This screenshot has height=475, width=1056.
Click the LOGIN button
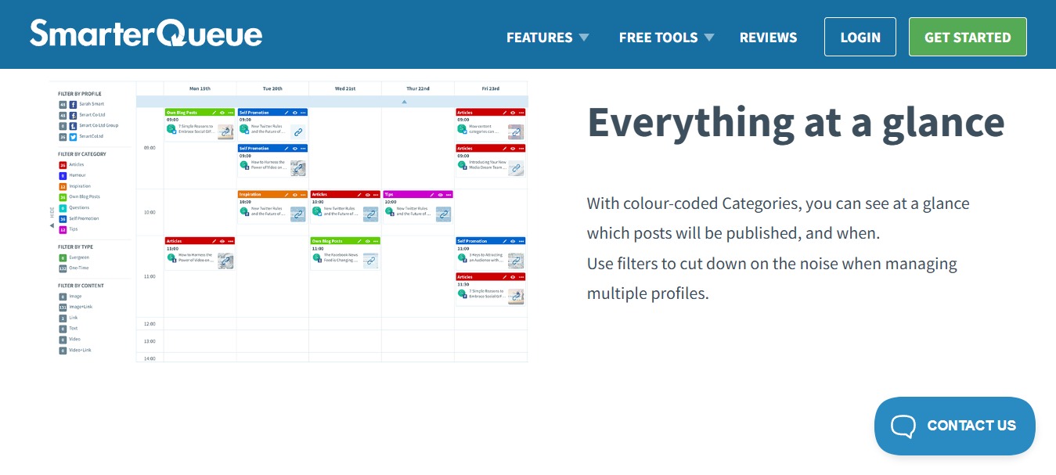[x=860, y=36]
